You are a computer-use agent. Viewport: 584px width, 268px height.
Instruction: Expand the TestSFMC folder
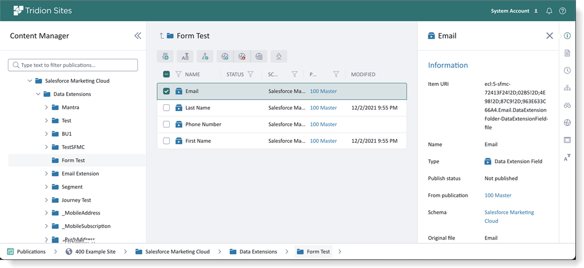47,147
